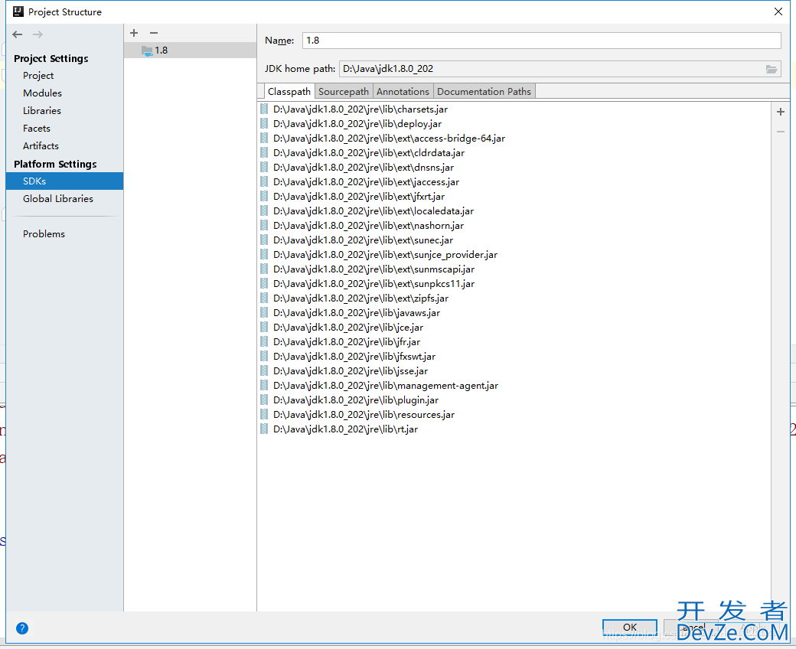The image size is (796, 649).
Task: Remove selected SDK with minus icon above SDK list
Action: (x=154, y=33)
